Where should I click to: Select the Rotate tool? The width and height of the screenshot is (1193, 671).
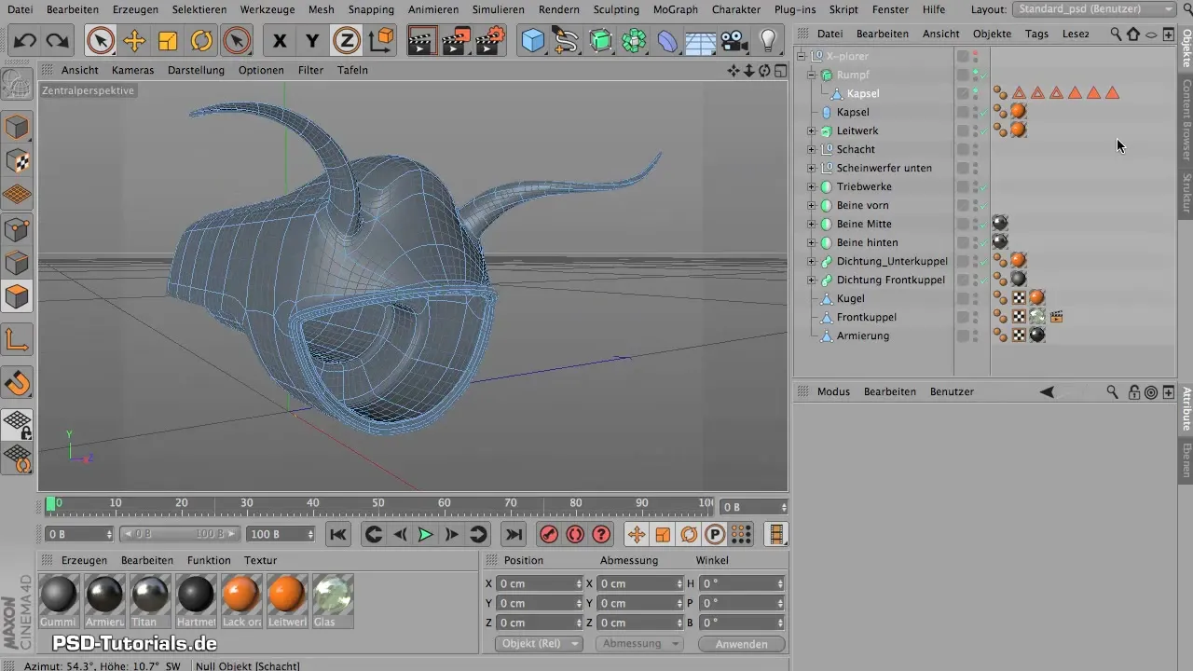[x=201, y=41]
